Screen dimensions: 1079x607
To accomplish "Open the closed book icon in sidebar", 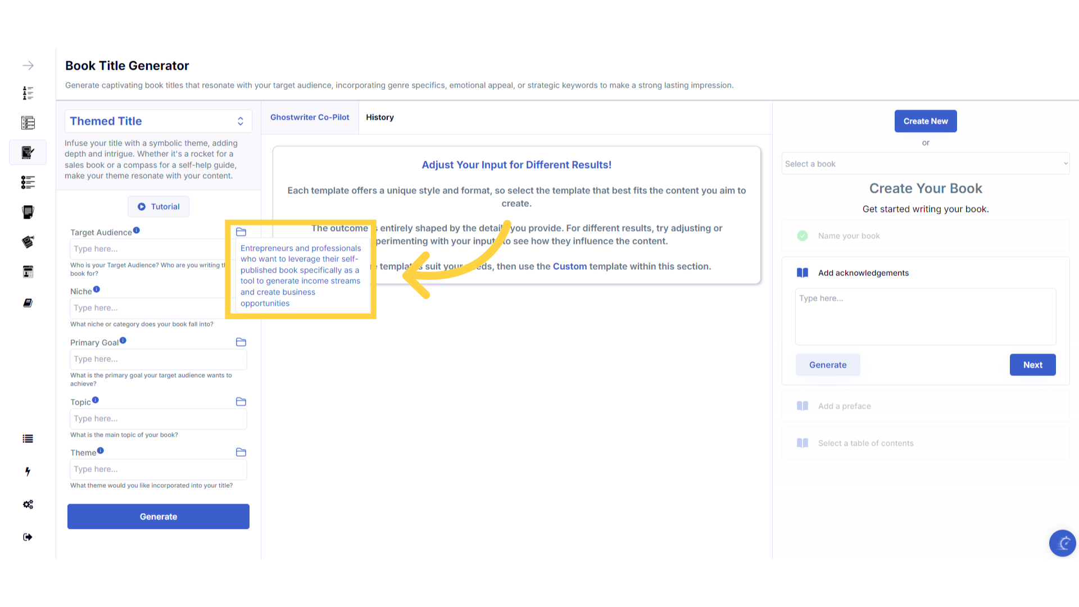I will click(x=28, y=303).
